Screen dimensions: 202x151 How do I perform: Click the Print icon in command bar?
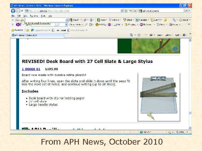pos(151,35)
